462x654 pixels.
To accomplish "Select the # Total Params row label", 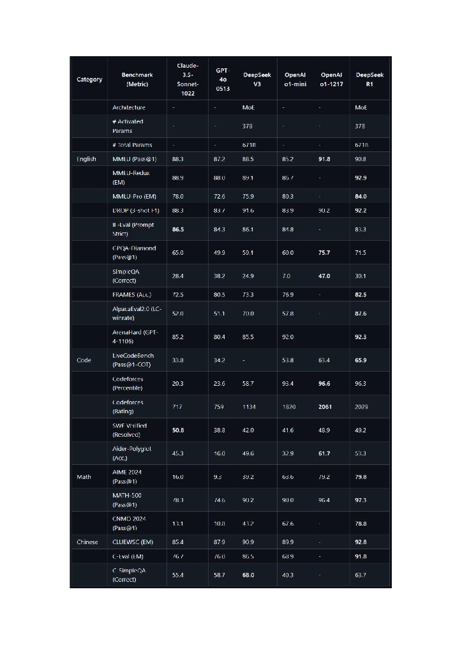I will click(x=132, y=145).
